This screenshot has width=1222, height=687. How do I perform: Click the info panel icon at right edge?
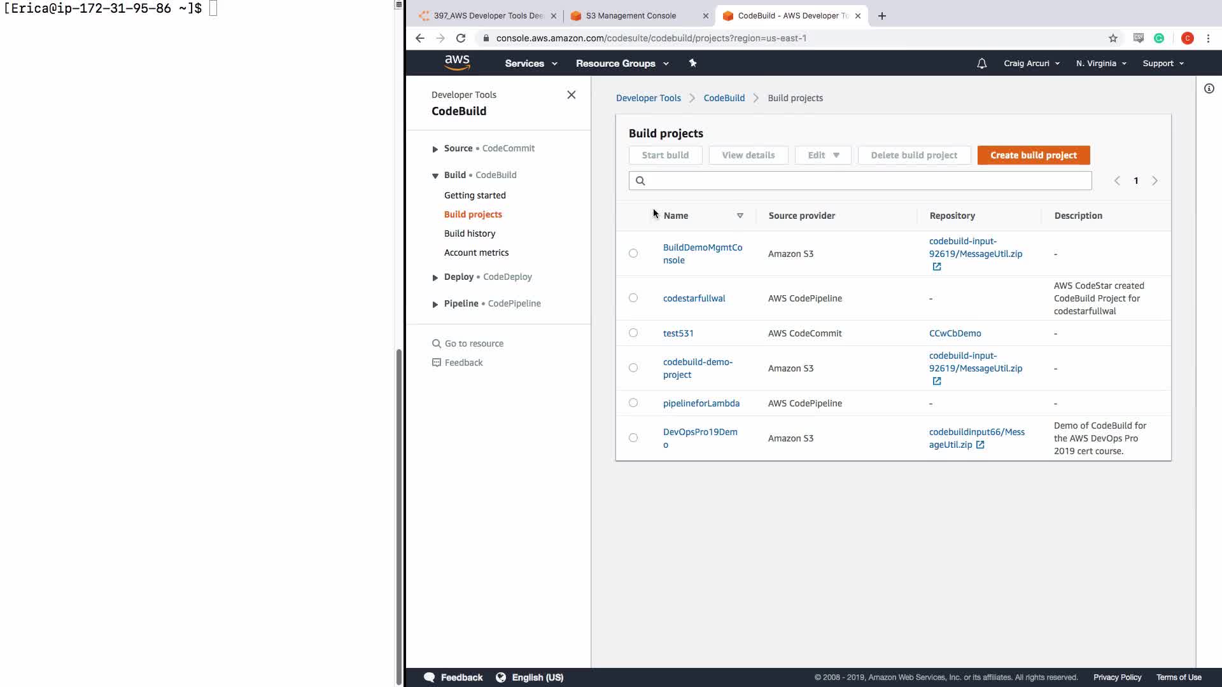coord(1209,89)
